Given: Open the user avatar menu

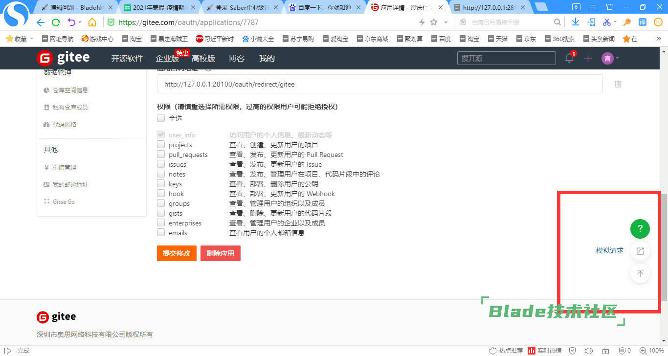Looking at the screenshot, I should pyautogui.click(x=607, y=58).
